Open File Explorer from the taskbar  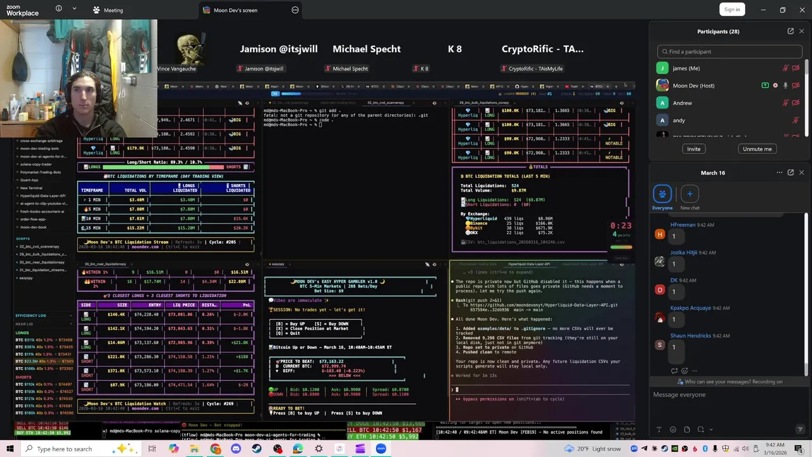(194, 449)
